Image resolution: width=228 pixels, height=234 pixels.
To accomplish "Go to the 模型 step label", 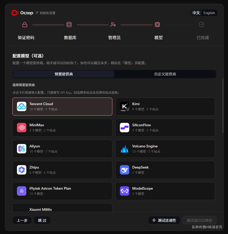I will click(158, 38).
